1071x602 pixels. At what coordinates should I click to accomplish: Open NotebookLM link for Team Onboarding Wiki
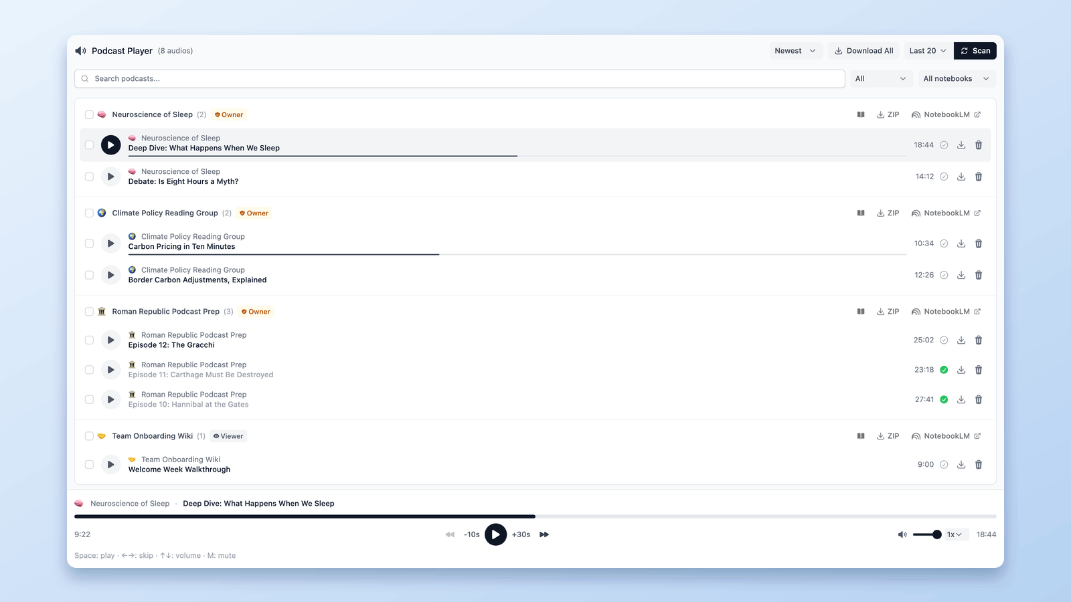pyautogui.click(x=946, y=436)
